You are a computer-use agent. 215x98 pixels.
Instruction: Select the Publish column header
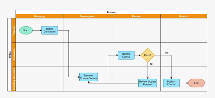[x=184, y=16]
